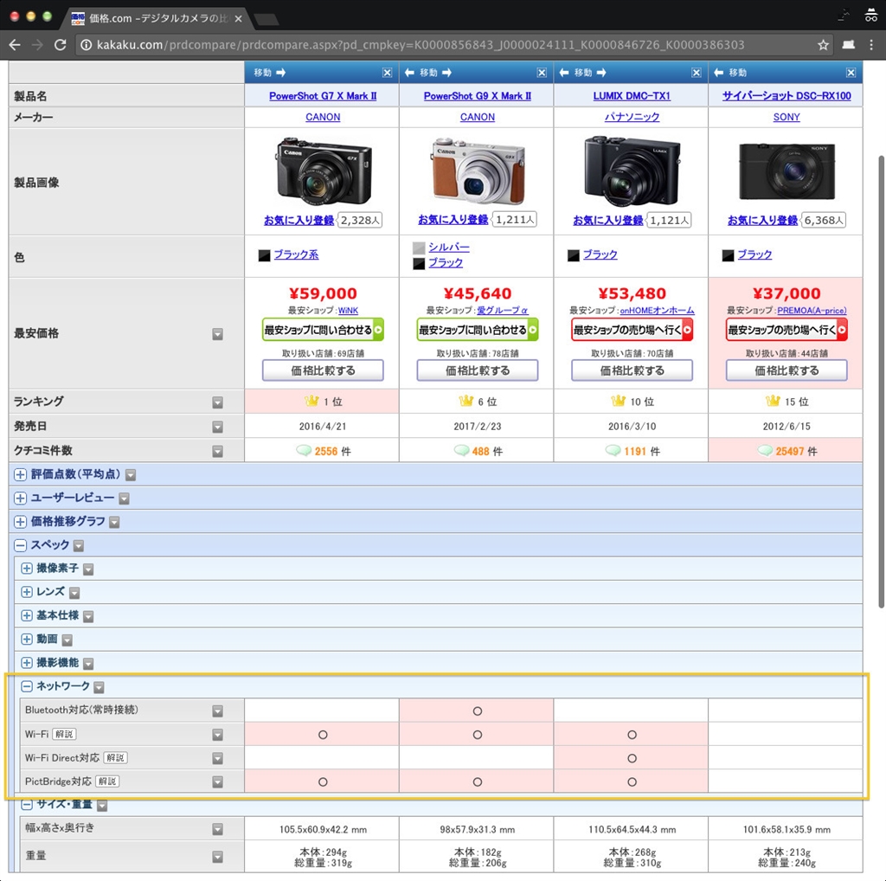Select the black swatch beside ブラック系

click(264, 255)
